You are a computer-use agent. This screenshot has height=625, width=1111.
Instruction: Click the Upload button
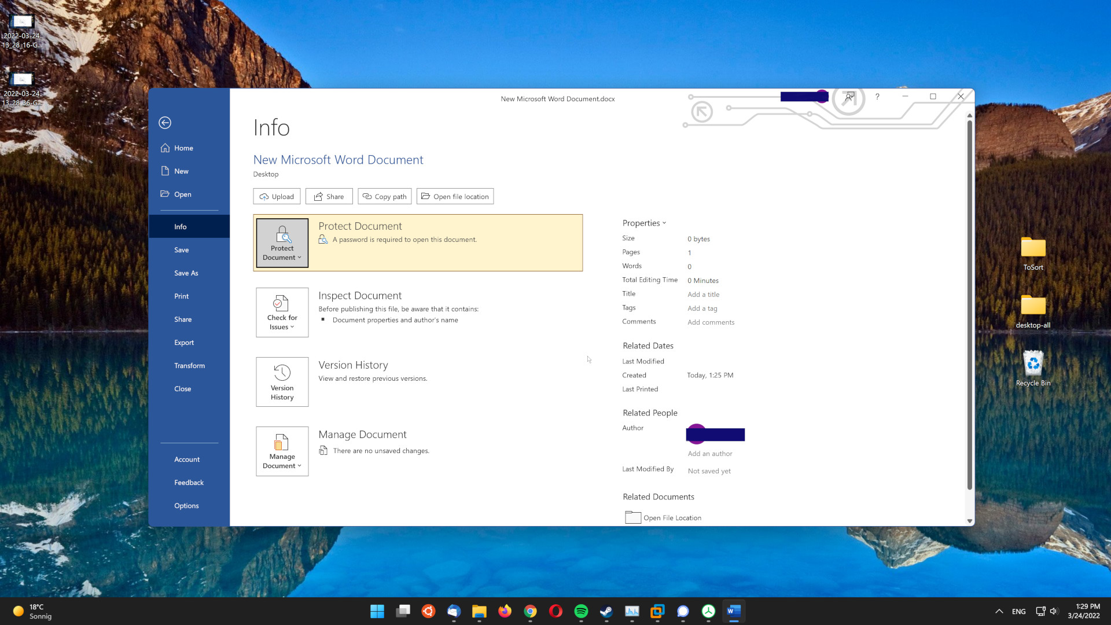click(277, 197)
